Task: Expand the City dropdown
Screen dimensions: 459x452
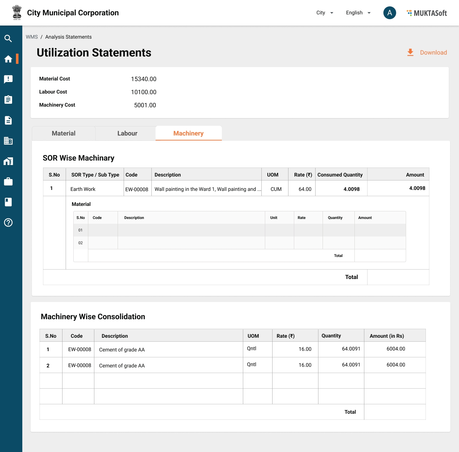Action: 325,13
